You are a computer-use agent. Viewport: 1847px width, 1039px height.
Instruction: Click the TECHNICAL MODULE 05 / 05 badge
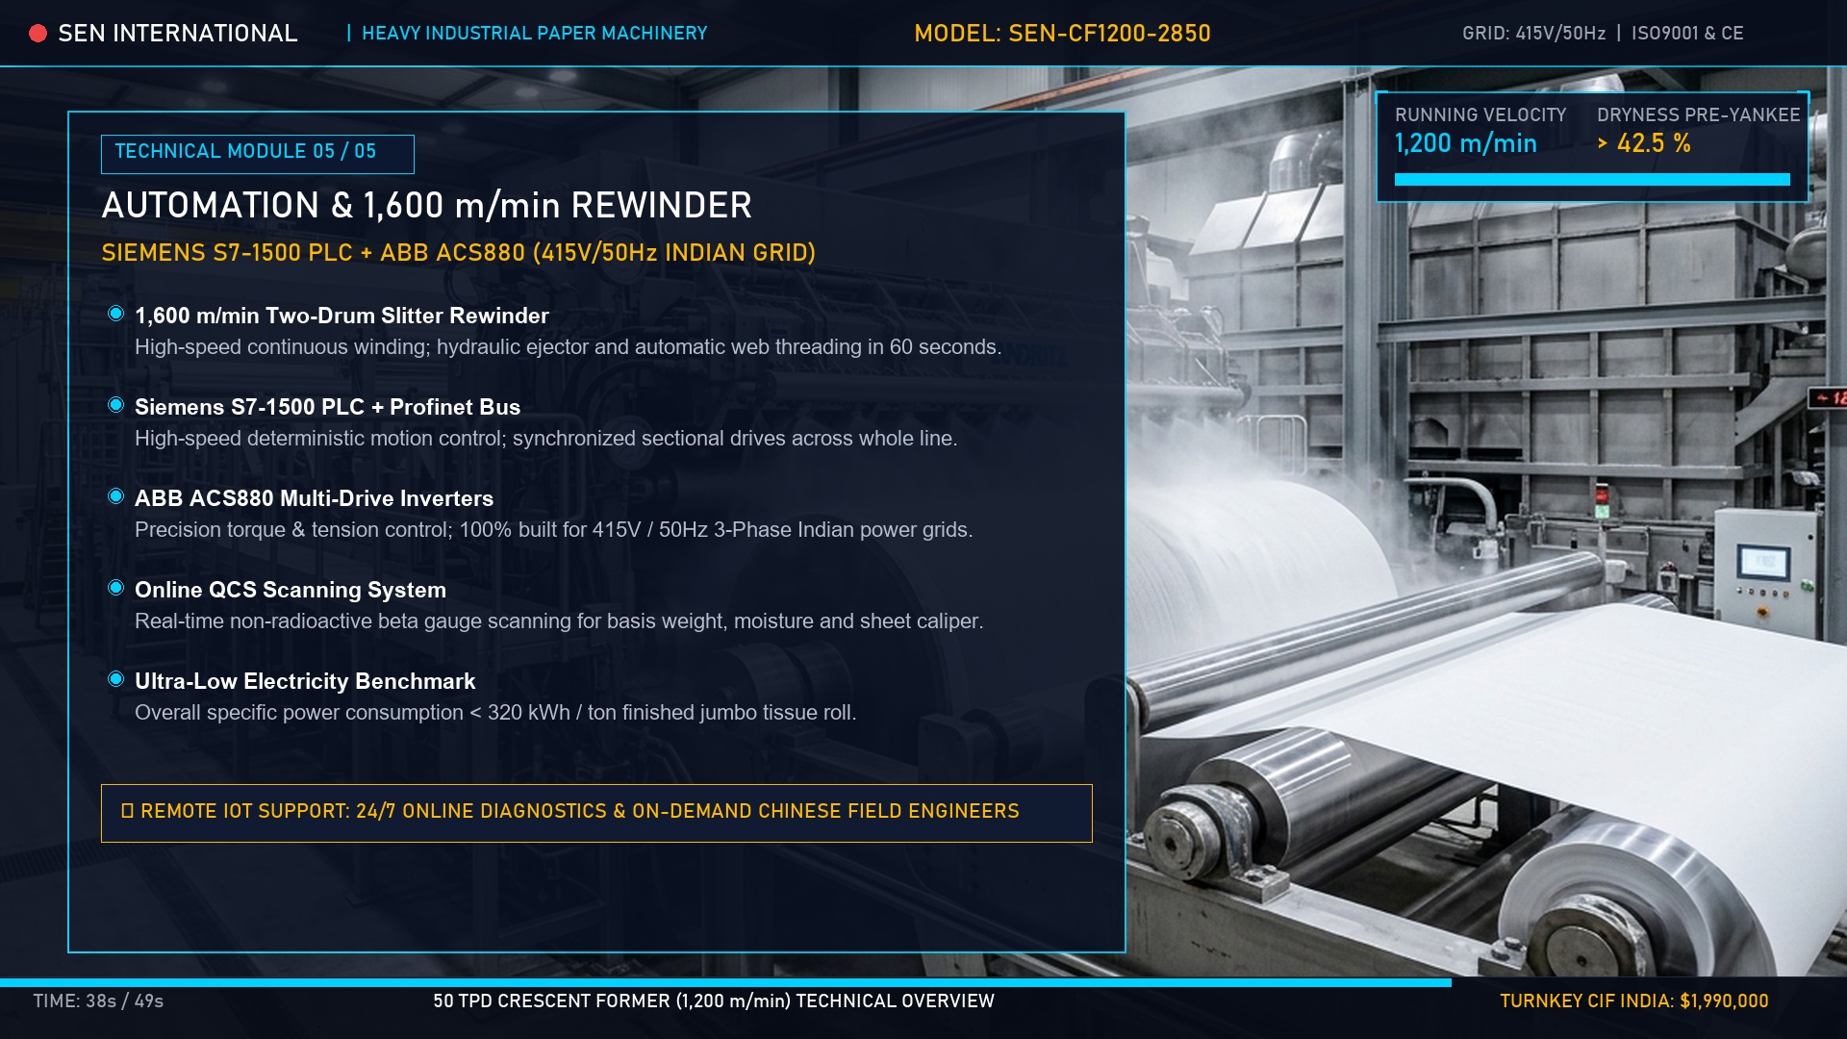(257, 154)
